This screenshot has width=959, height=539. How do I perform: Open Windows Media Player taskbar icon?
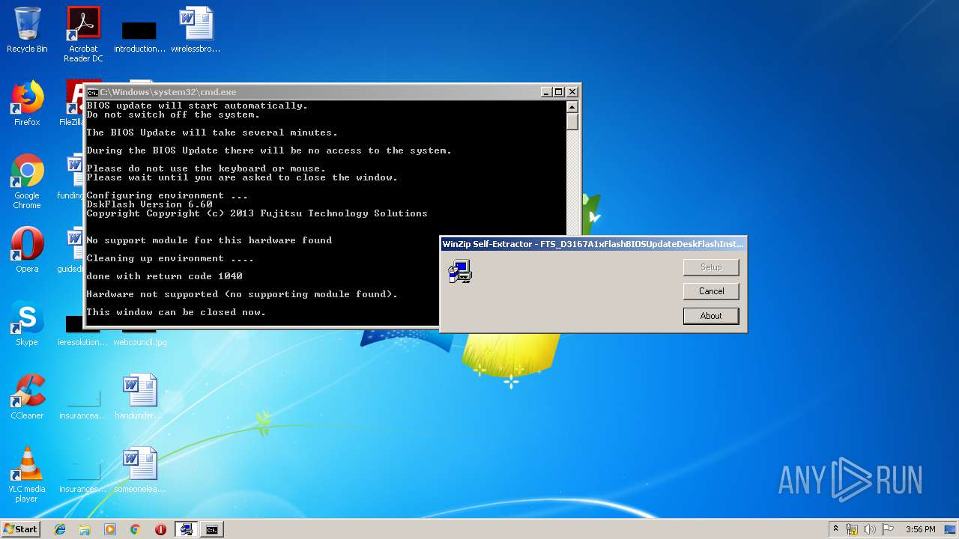110,529
